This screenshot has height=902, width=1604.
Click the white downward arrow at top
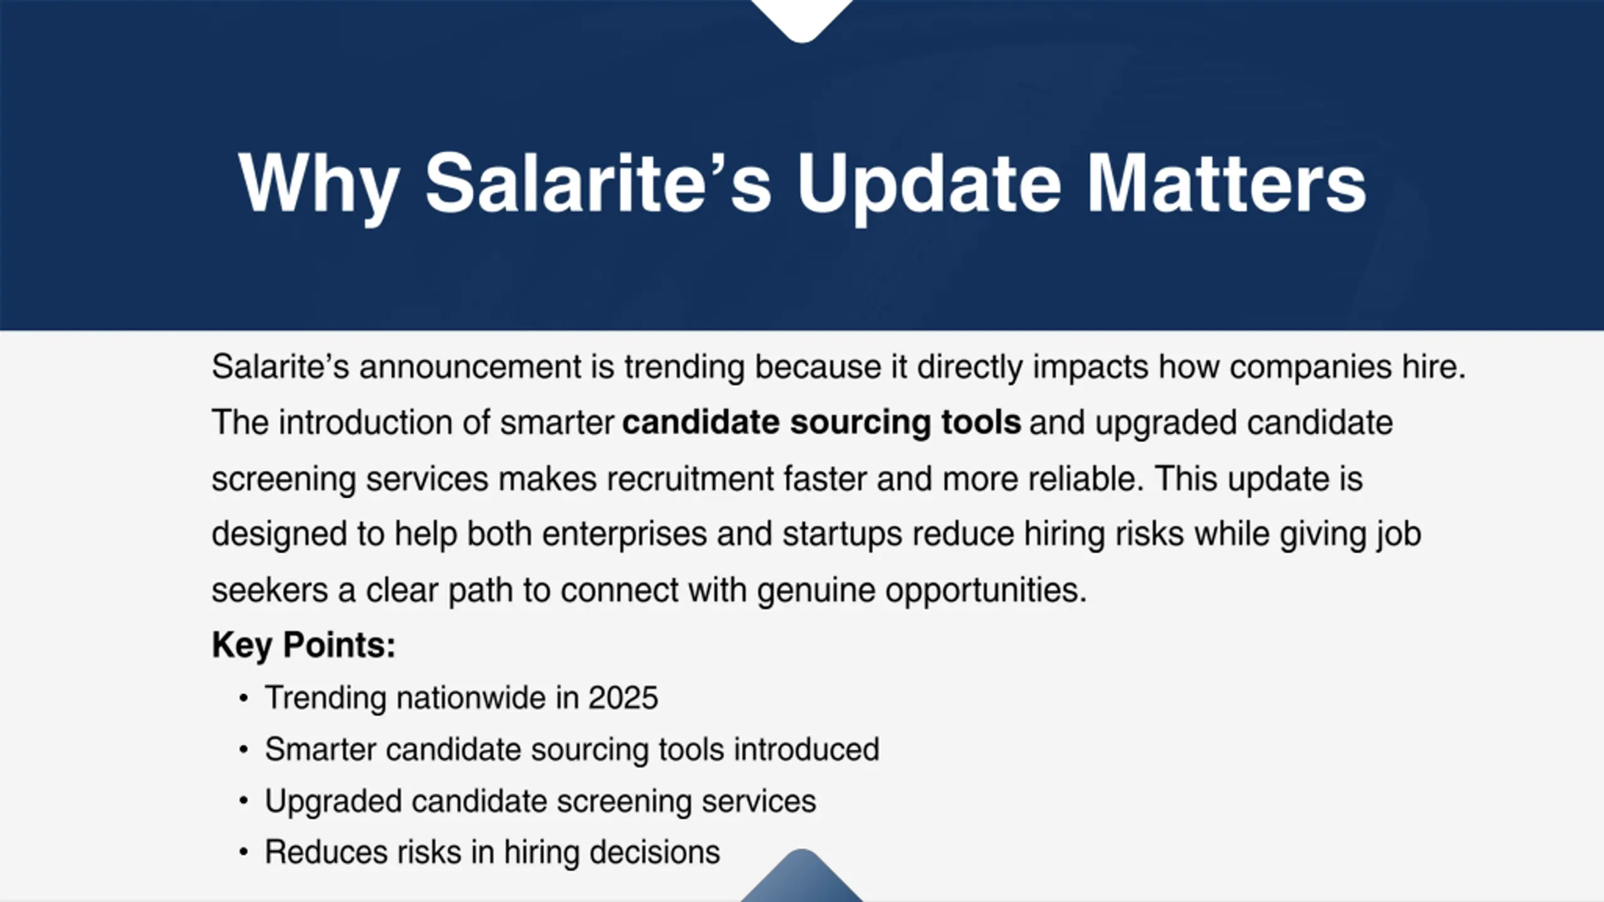click(x=802, y=19)
